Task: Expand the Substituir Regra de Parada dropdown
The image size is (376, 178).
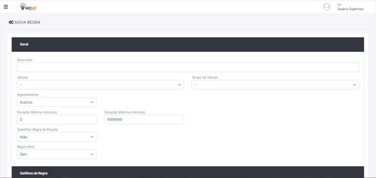Action: click(57, 137)
